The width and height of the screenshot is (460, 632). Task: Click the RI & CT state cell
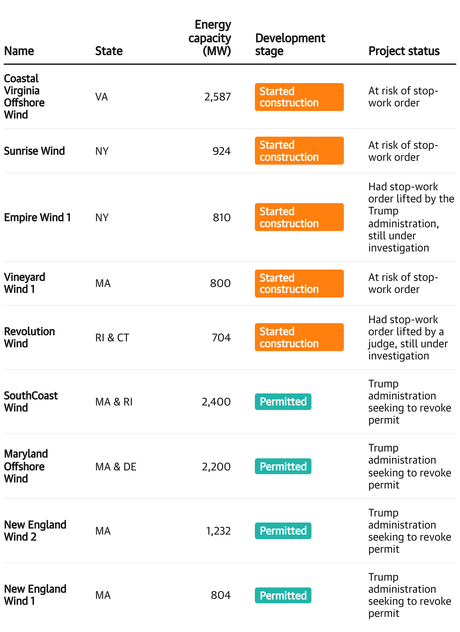(x=112, y=338)
